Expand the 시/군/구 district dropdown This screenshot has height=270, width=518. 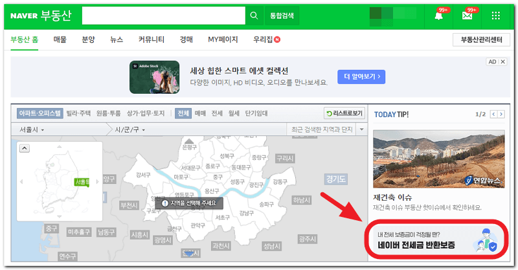[x=129, y=130]
